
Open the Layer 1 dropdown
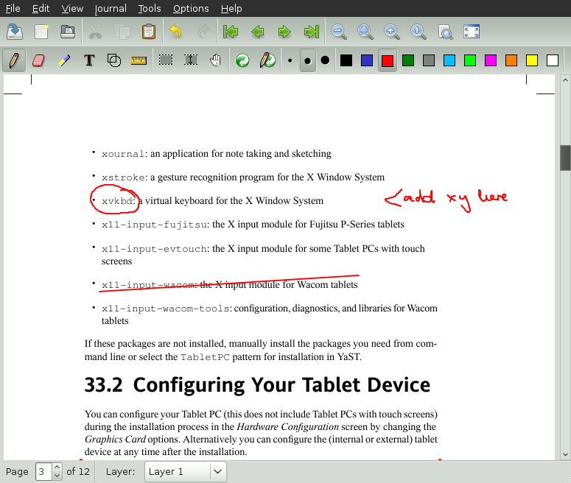pos(186,472)
